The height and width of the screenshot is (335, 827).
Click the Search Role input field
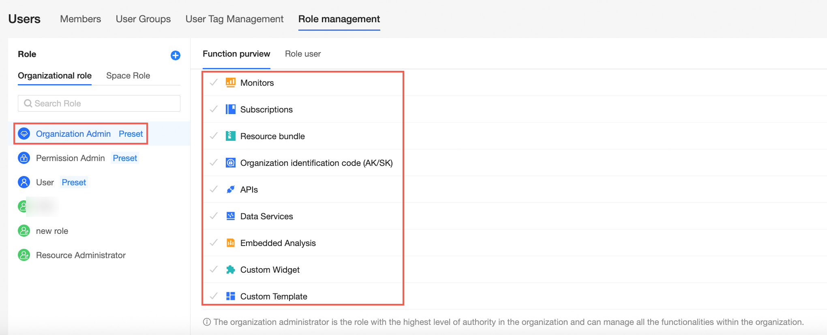(99, 104)
